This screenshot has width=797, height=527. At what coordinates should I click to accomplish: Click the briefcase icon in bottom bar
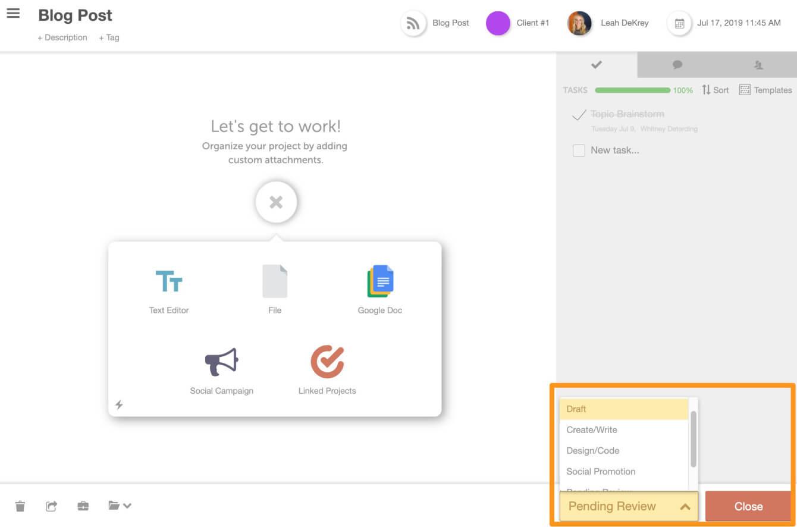[x=83, y=506]
